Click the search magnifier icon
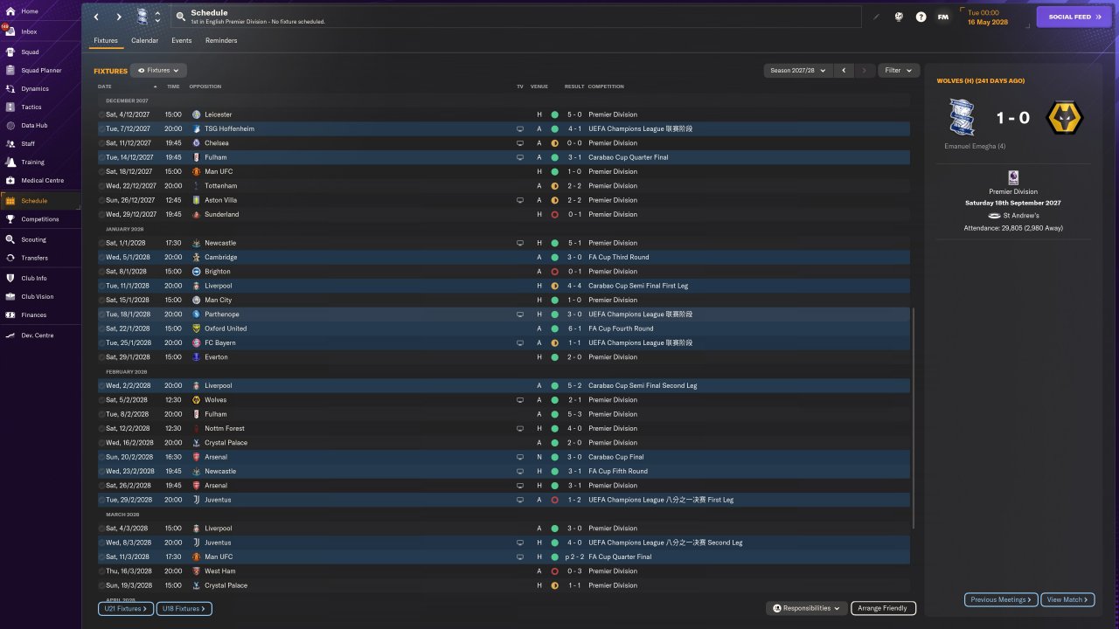Screen dimensions: 1119x629 [180, 17]
